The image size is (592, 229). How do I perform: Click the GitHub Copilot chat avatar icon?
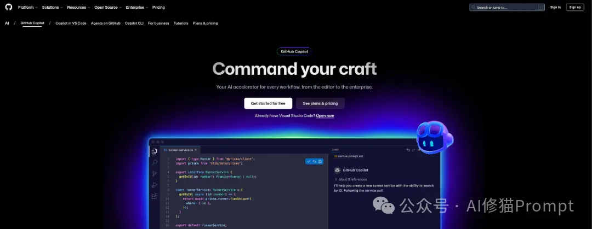tap(338, 170)
